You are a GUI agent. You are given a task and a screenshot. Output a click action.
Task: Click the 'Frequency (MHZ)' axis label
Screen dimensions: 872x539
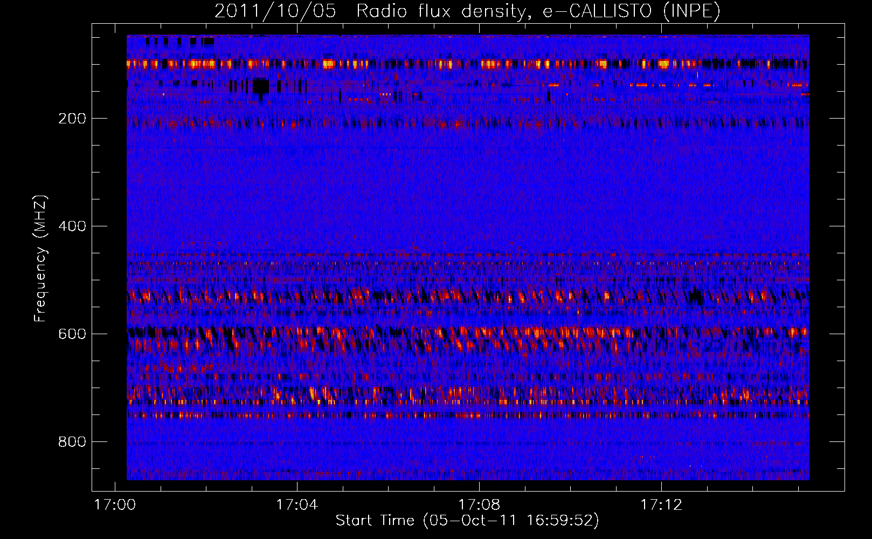(40, 259)
